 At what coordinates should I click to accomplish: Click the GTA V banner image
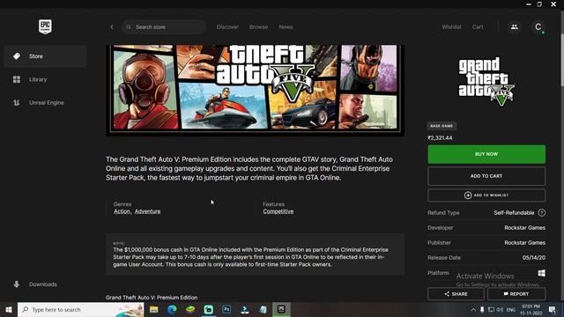click(255, 90)
